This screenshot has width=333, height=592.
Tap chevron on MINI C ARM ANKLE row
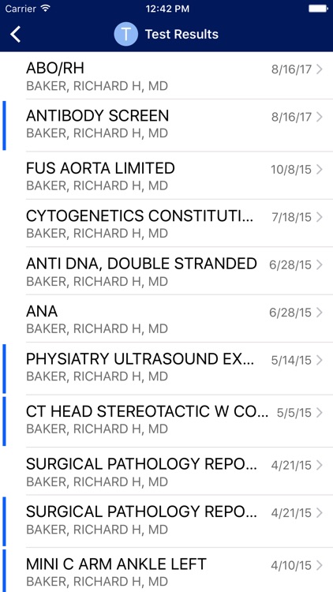click(x=320, y=565)
